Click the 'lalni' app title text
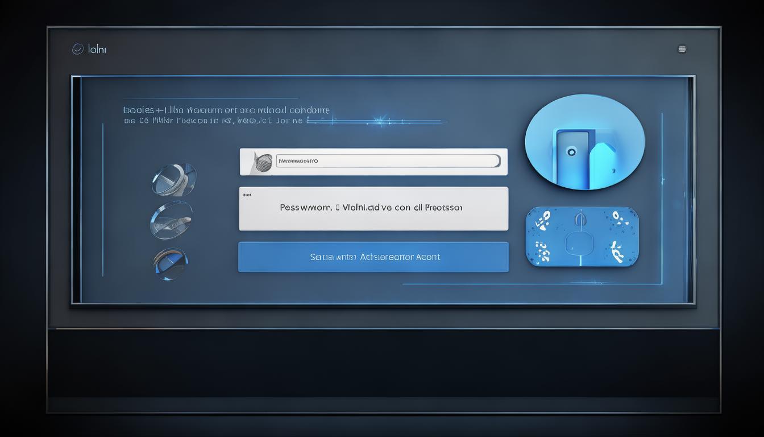The image size is (764, 437). [98, 50]
